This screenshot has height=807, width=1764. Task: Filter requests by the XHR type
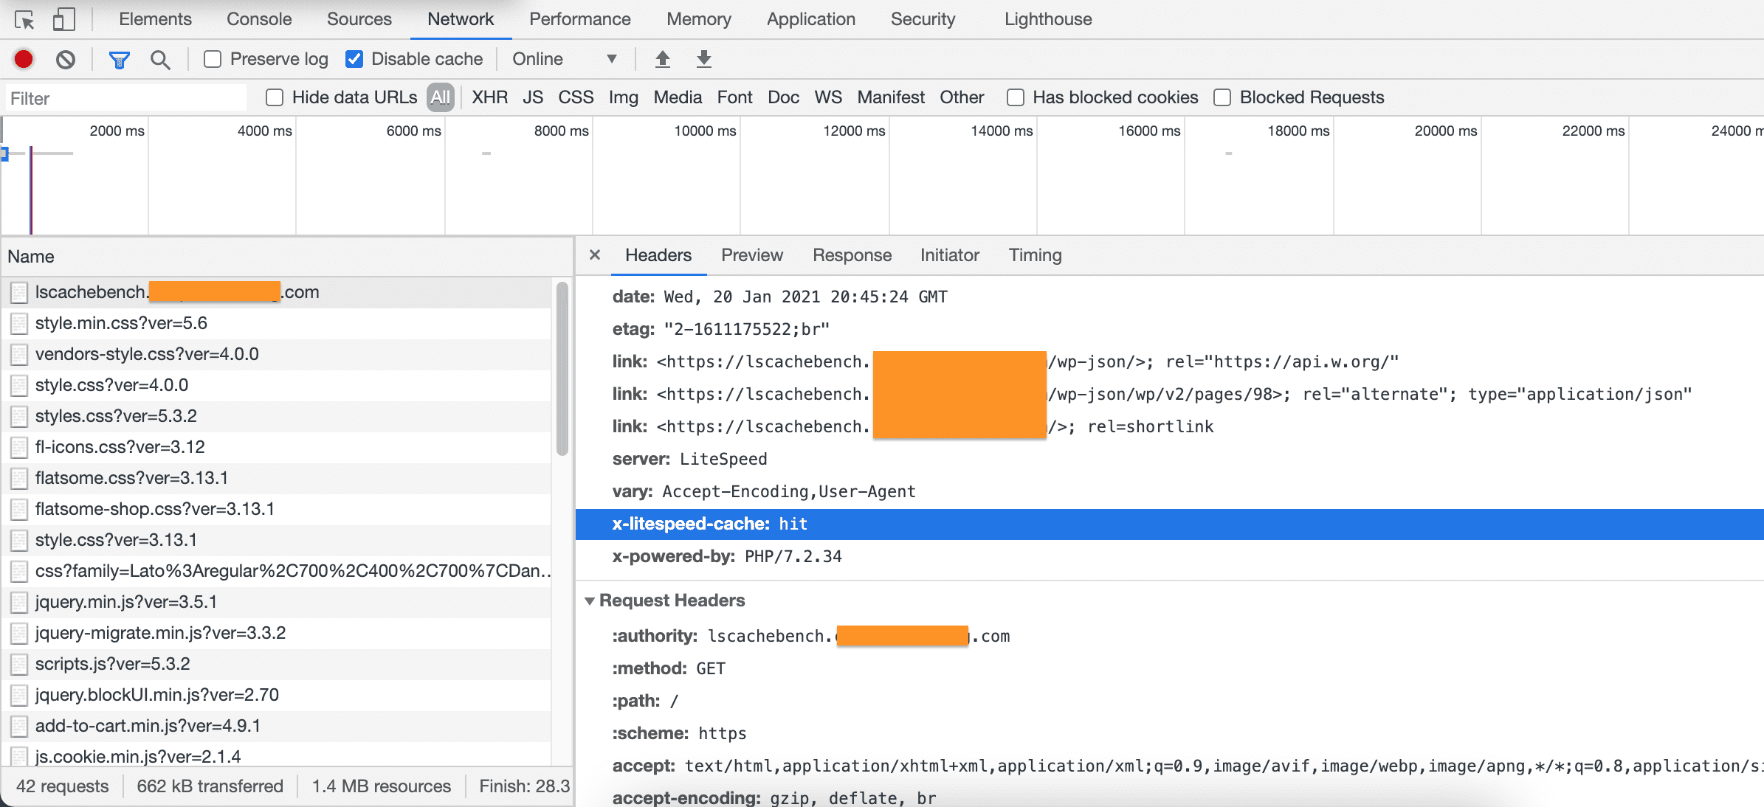(489, 97)
